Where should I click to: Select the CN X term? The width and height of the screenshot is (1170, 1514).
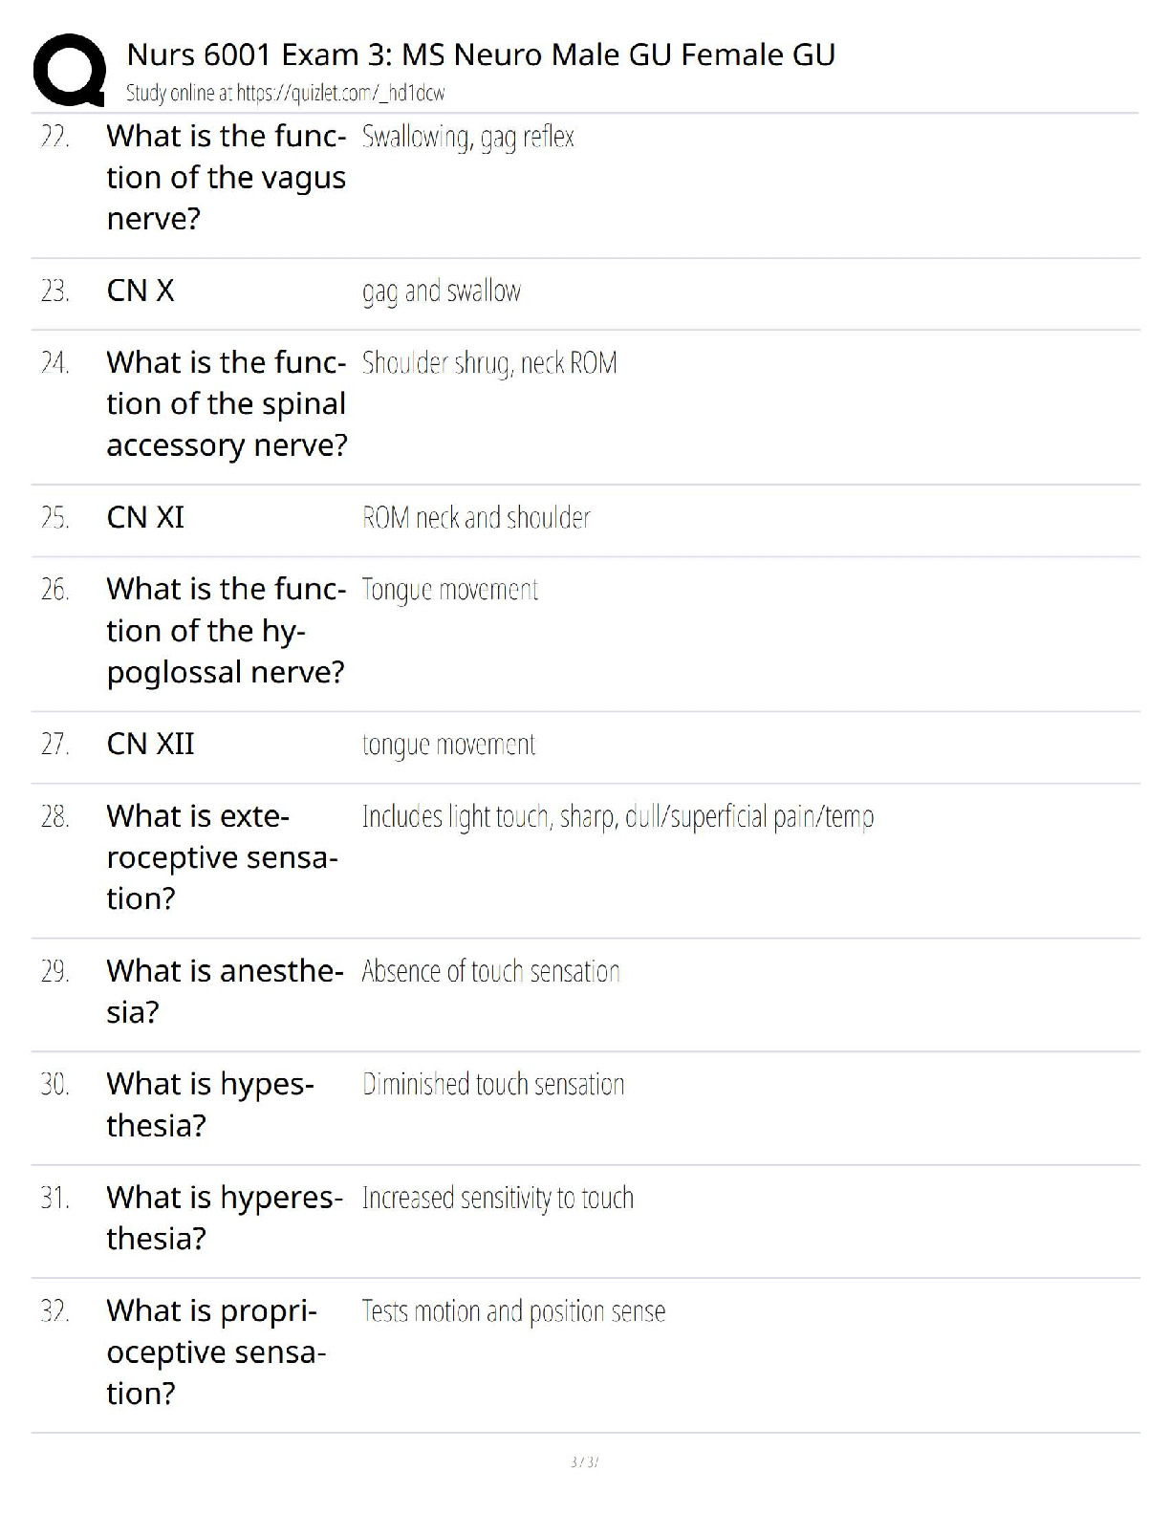(x=141, y=291)
